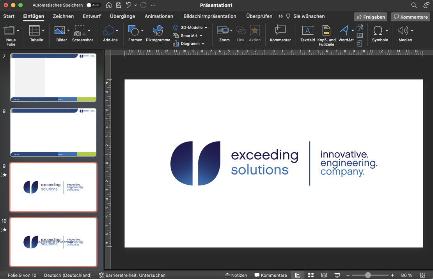Click the Kopf- und Fußzeile icon
Screen dimensions: 433x279
click(x=326, y=34)
